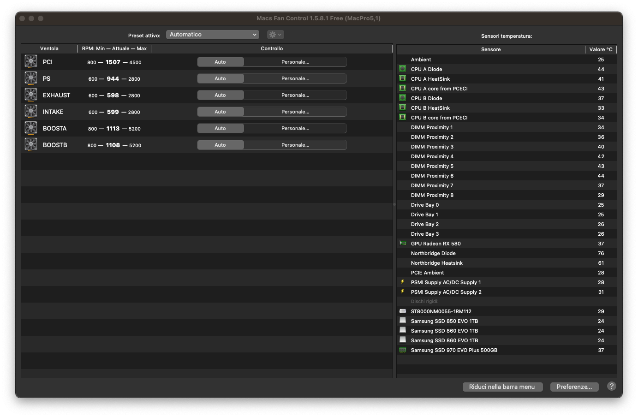Click the PCI fan current RPM 1507
This screenshot has height=417, width=638.
(x=113, y=62)
